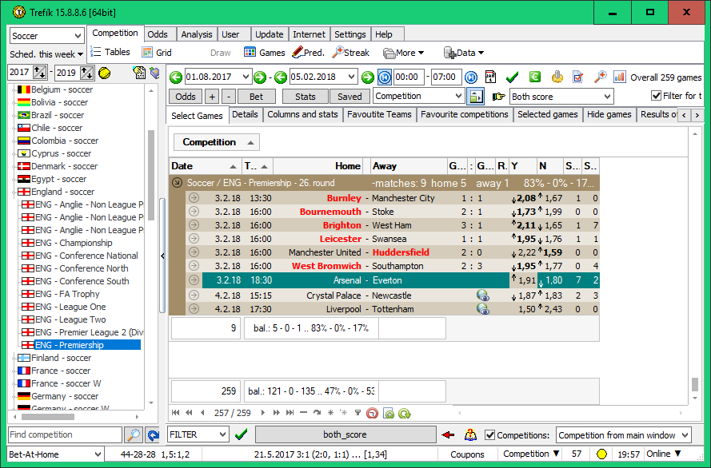Click the Coupons status bar button
711x468 pixels.
467,454
